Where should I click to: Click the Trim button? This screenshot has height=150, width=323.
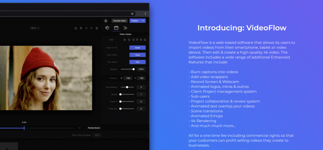click(138, 62)
